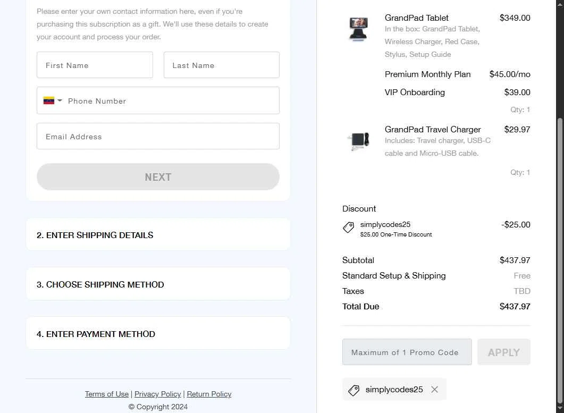Click the Discount heading
This screenshot has width=564, height=413.
coord(359,209)
